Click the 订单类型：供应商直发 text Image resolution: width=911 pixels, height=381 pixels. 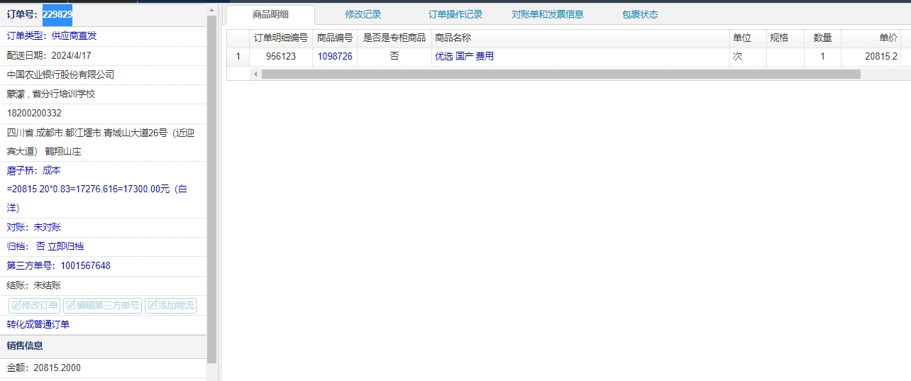(x=52, y=35)
